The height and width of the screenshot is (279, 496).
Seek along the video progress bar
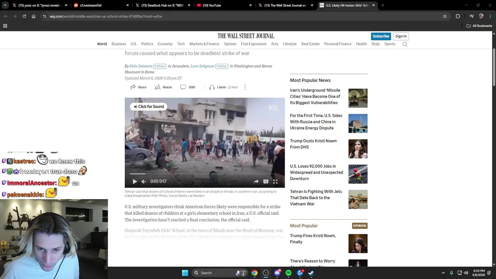coord(205,174)
